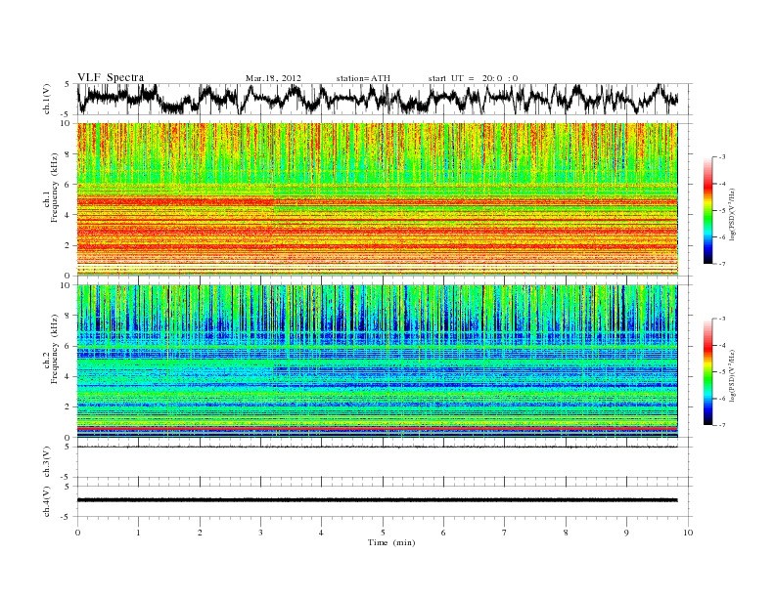775x598 pixels.
Task: Click the '0' tick on the time axis
Action: pos(77,533)
